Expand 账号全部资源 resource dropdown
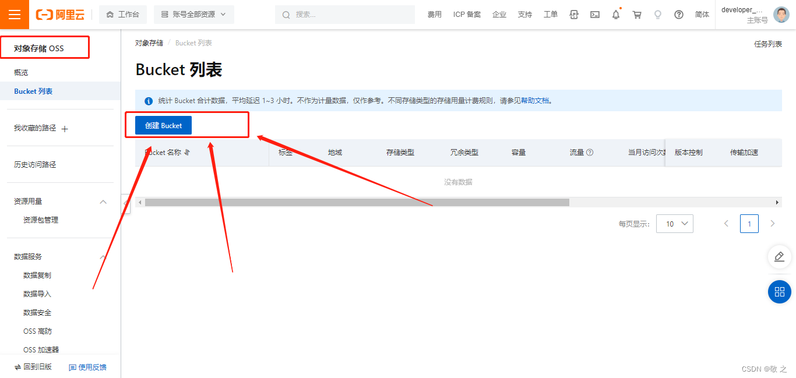 click(x=193, y=15)
